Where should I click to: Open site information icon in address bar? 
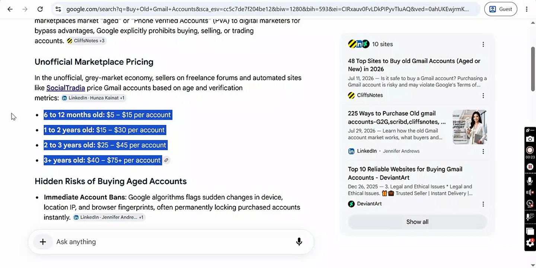click(58, 9)
